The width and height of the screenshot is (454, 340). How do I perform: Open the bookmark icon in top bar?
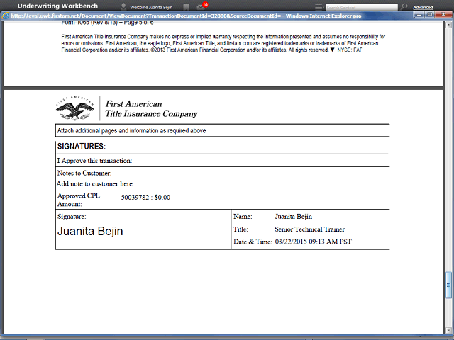[x=186, y=6]
